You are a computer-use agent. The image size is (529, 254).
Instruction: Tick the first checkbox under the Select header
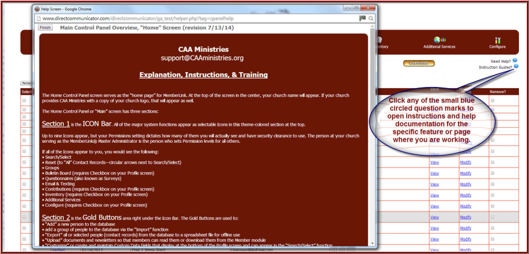pos(24,100)
